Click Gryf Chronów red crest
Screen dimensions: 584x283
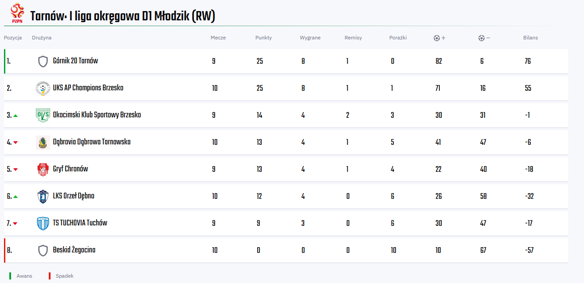(x=43, y=169)
